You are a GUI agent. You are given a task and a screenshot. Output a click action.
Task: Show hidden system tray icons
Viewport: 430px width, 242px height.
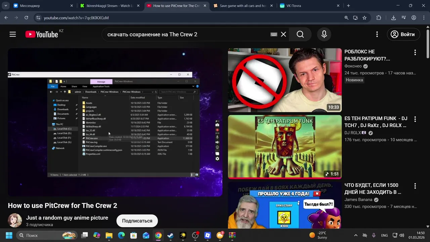tap(356, 235)
